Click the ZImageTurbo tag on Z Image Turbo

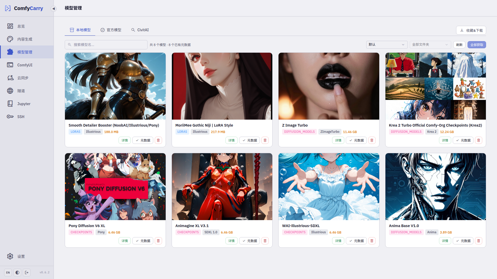(330, 132)
